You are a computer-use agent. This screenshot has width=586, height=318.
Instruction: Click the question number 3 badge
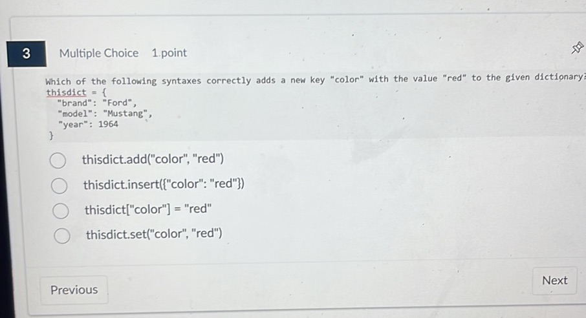coord(26,54)
